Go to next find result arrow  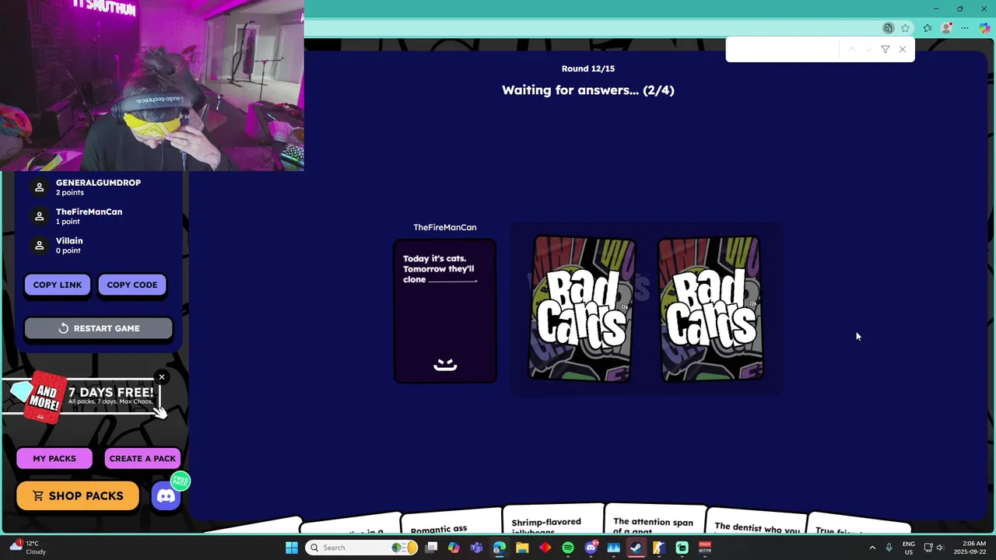click(868, 49)
